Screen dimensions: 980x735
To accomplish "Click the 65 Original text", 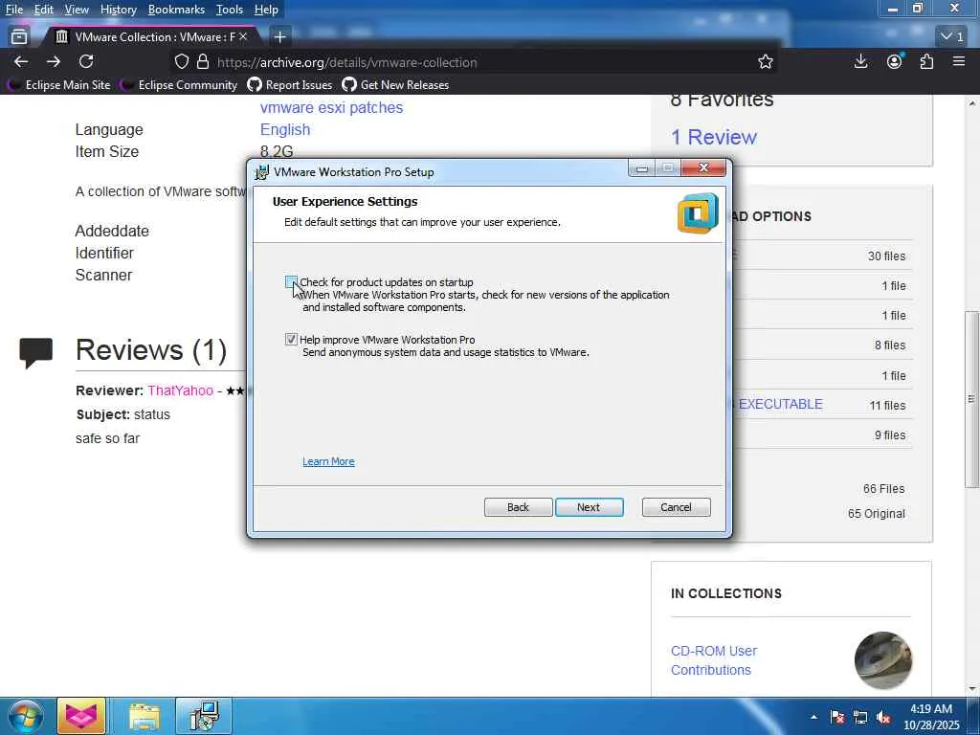I will pos(877,514).
